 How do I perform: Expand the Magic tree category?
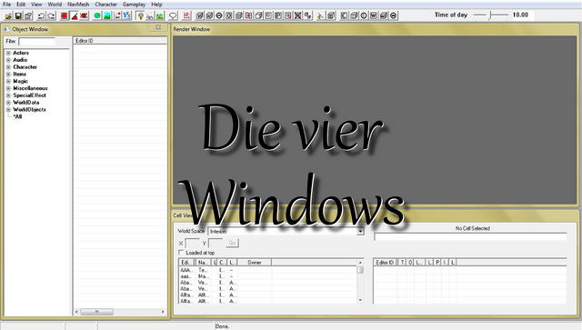tap(8, 81)
